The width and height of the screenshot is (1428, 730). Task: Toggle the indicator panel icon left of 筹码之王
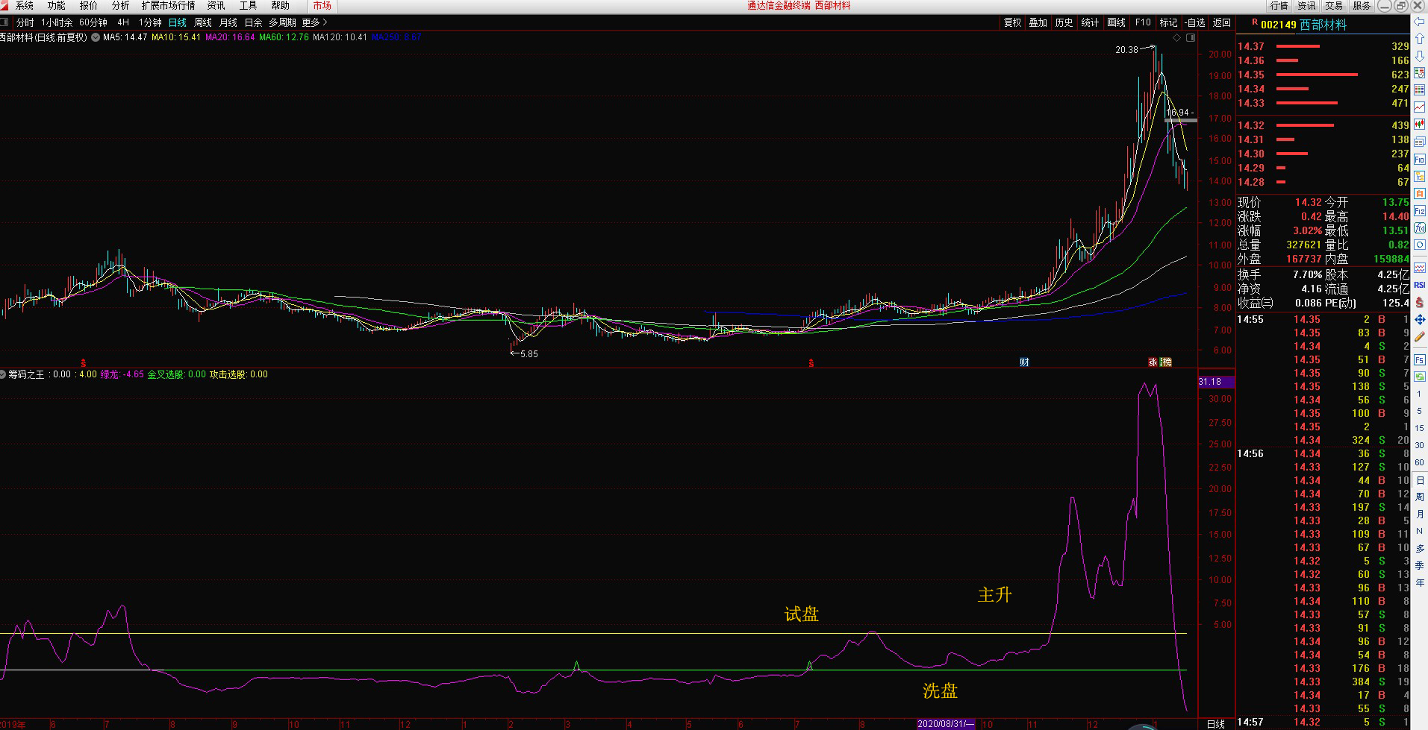click(x=4, y=374)
